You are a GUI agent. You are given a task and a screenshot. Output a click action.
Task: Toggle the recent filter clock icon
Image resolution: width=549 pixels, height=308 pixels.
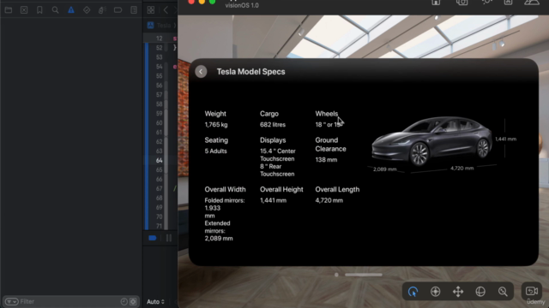[124, 301]
